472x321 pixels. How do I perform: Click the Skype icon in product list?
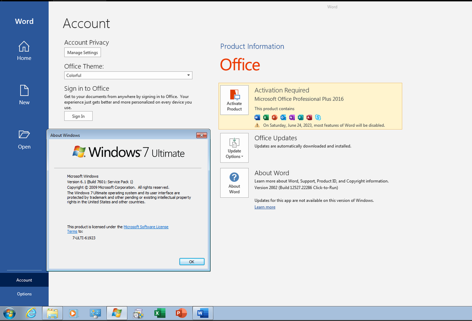(318, 117)
